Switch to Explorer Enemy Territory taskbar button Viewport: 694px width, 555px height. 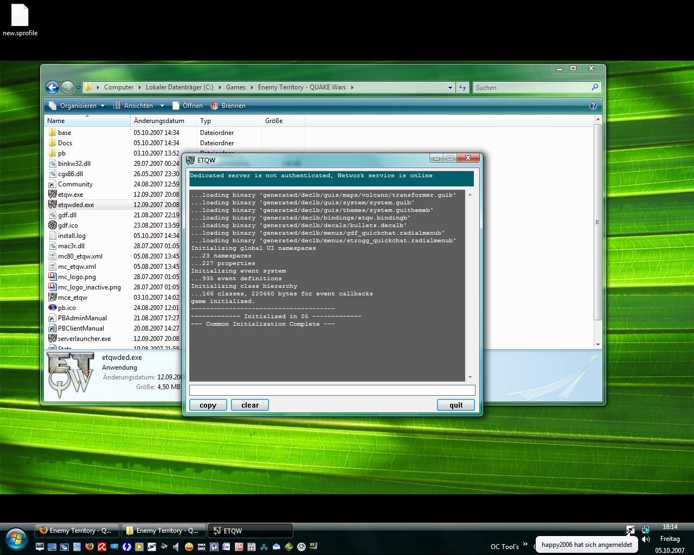(x=164, y=531)
